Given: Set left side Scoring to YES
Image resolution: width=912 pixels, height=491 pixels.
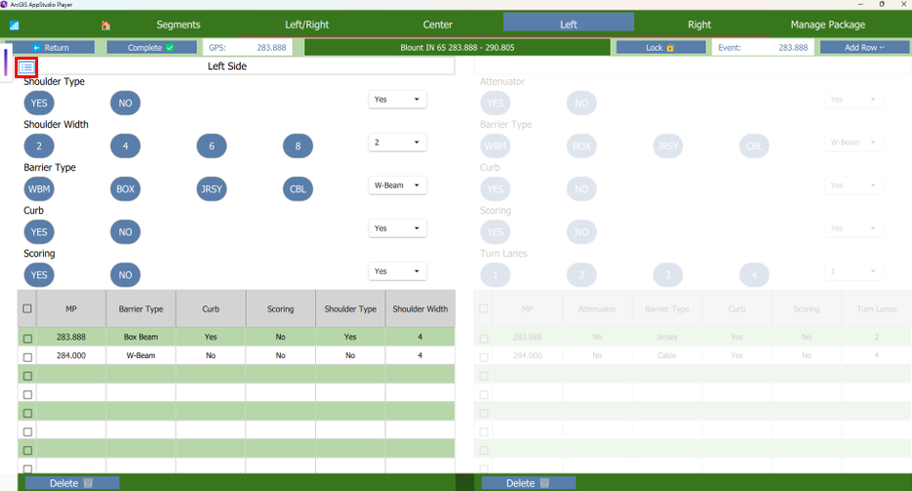Looking at the screenshot, I should click(x=39, y=275).
